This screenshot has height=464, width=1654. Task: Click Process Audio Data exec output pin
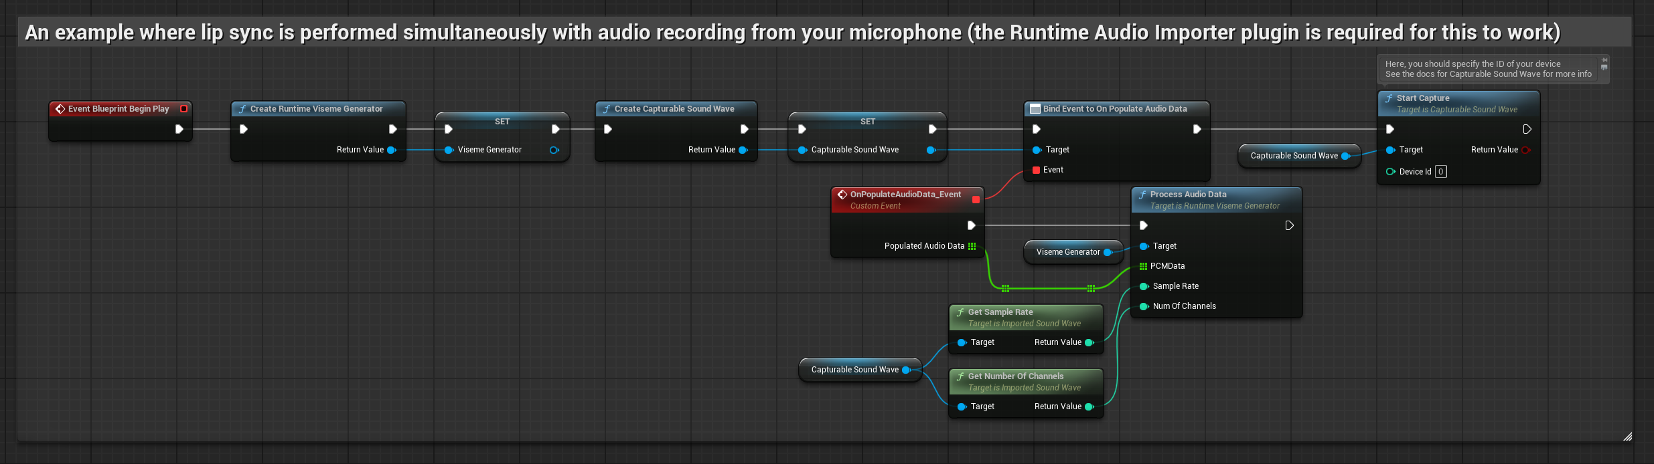click(x=1289, y=225)
